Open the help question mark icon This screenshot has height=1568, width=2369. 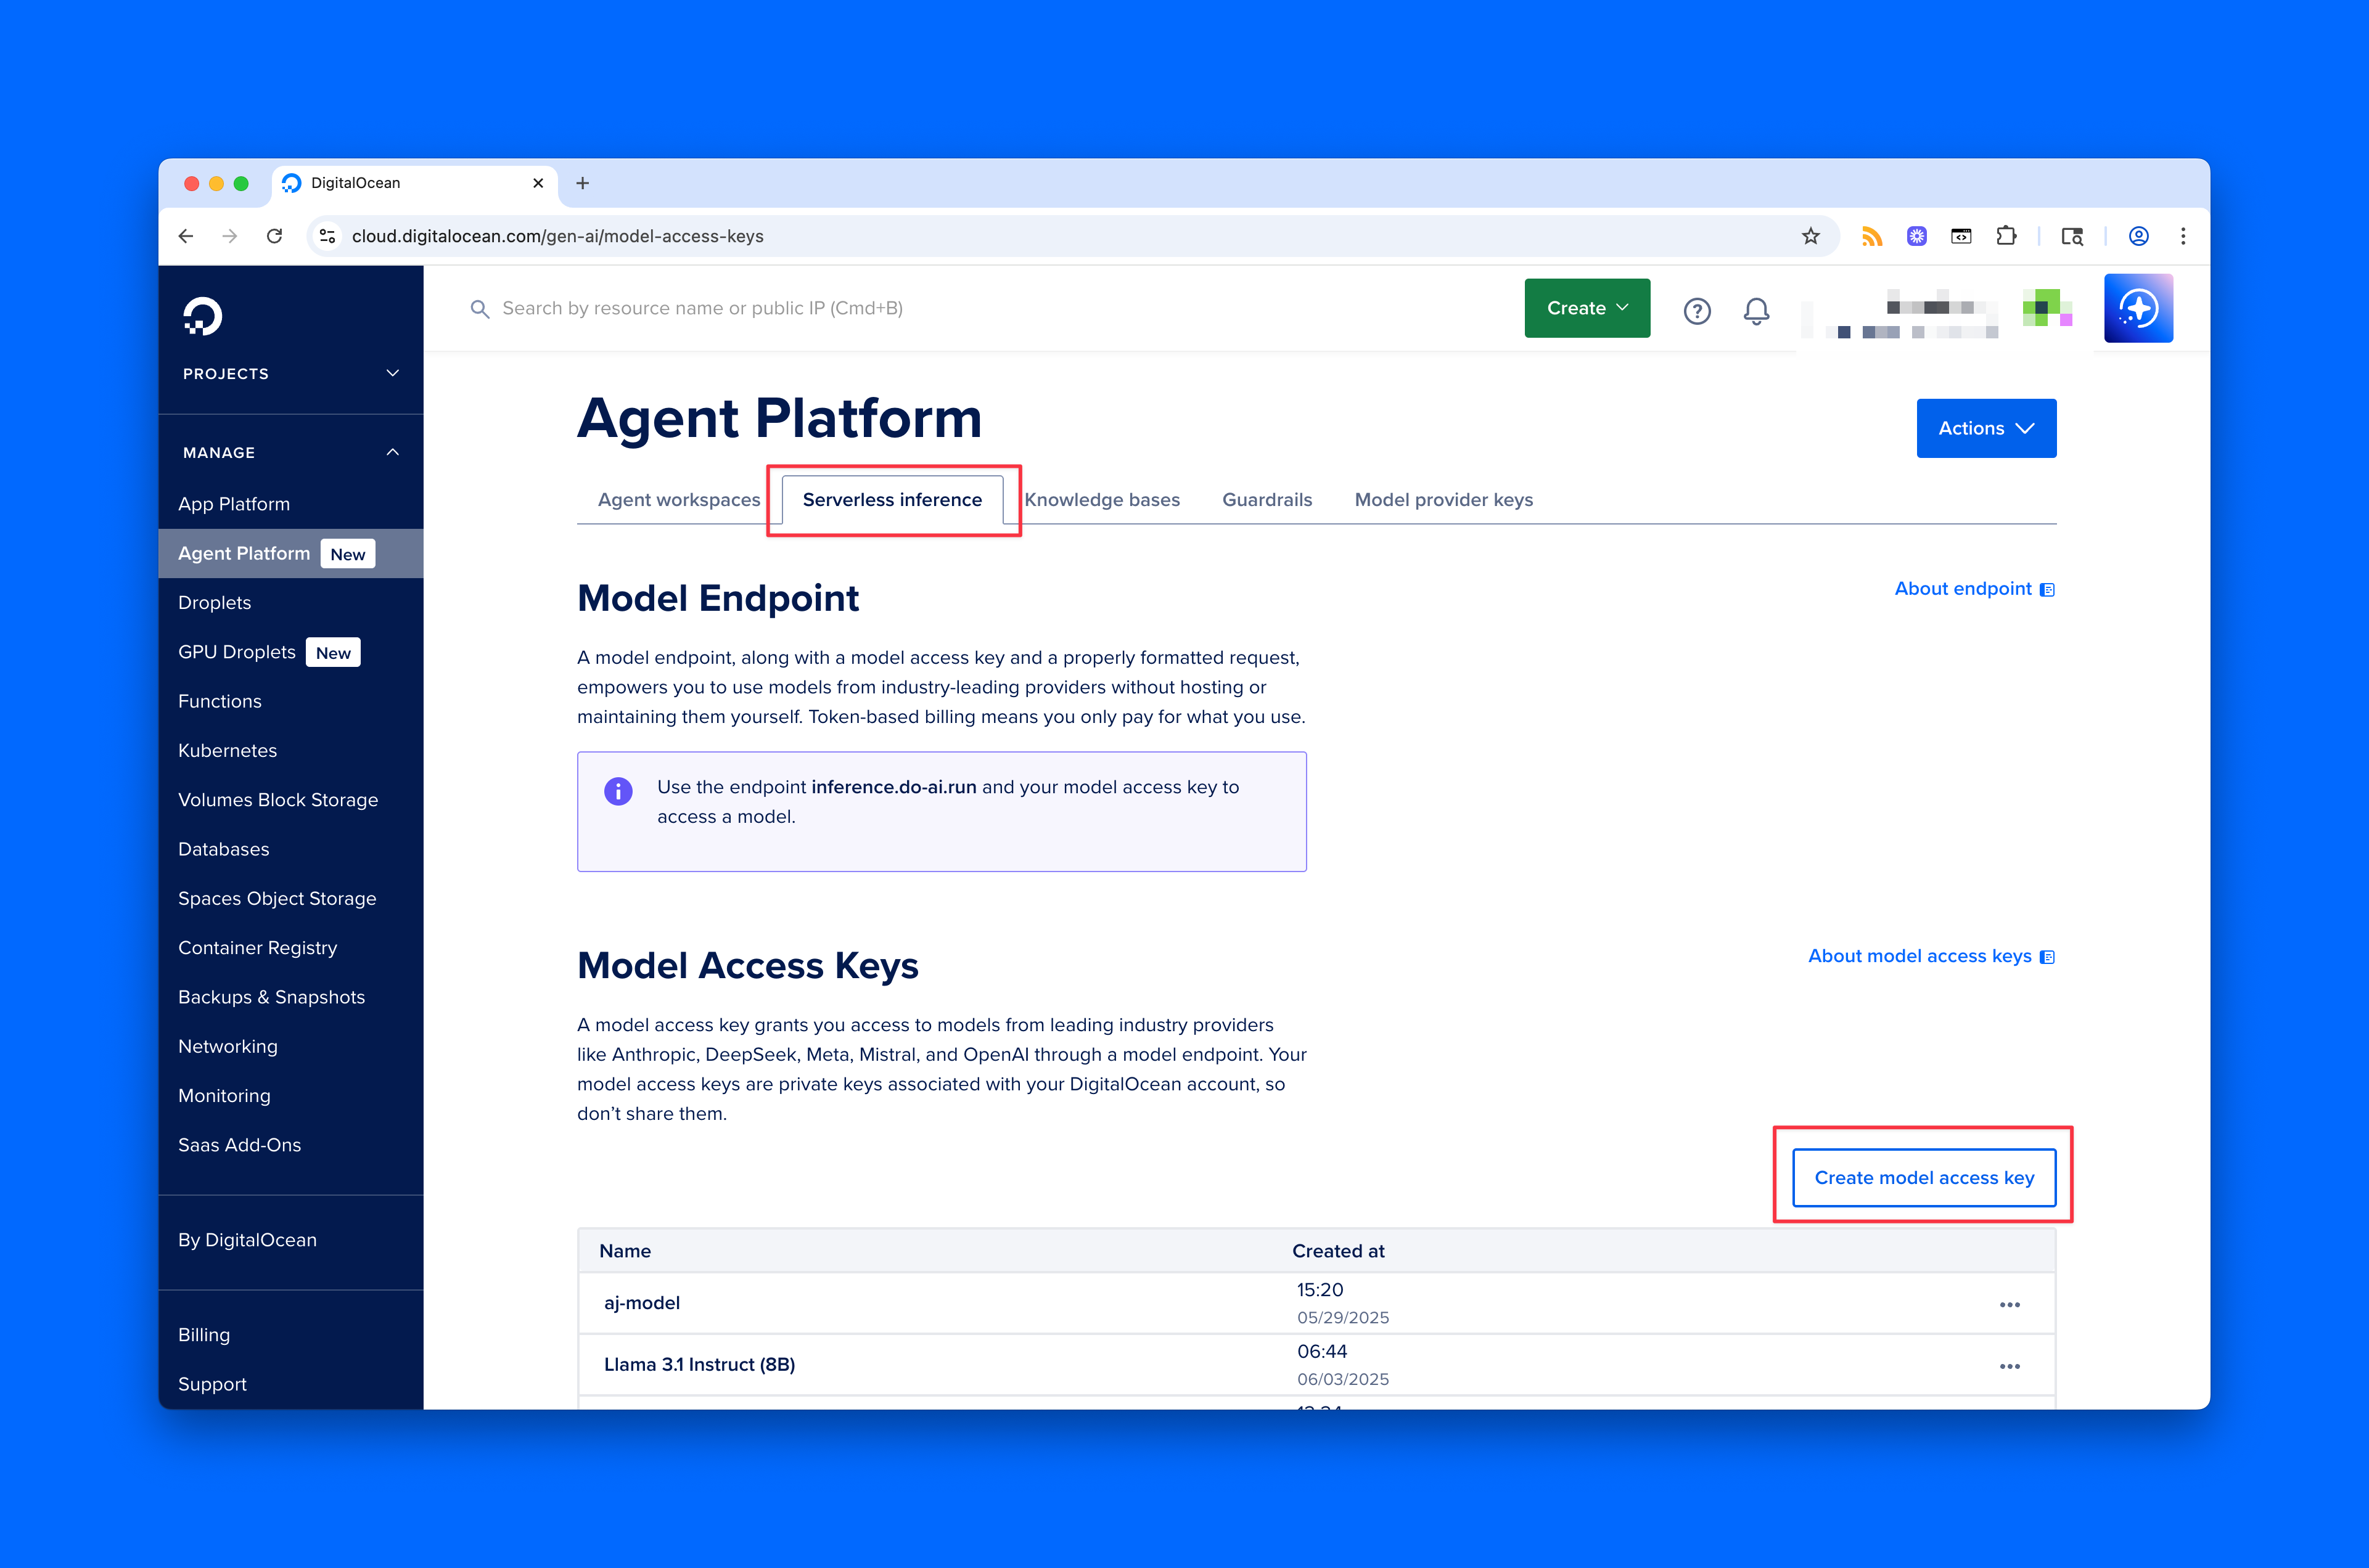[x=1697, y=310]
